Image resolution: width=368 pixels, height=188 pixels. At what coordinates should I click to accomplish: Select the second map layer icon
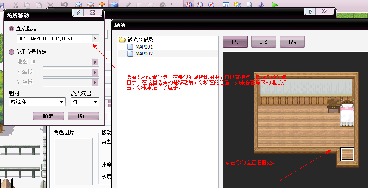90,5
